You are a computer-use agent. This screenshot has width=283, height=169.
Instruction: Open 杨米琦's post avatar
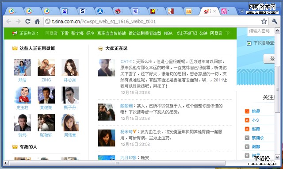coord(107,138)
